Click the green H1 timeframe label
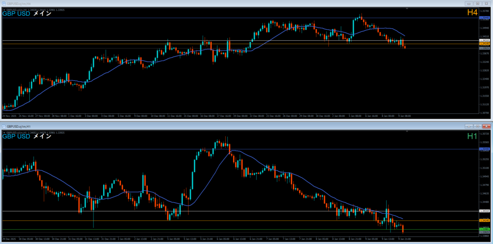Screen dimensions: 493x244 (472, 136)
